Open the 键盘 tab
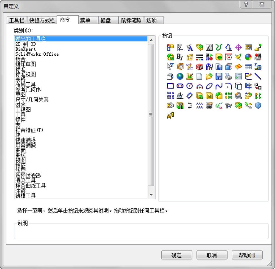 108,20
